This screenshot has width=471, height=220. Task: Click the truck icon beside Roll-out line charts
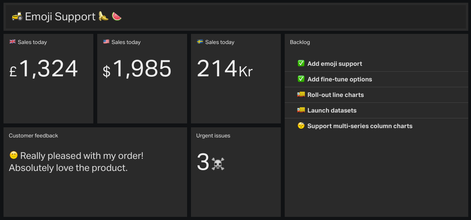pos(301,95)
